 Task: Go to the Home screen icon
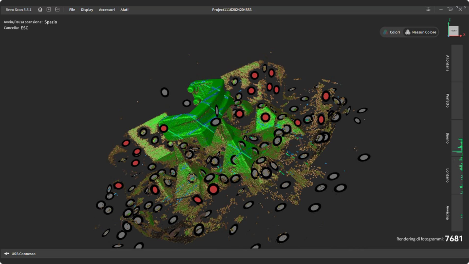coord(40,10)
